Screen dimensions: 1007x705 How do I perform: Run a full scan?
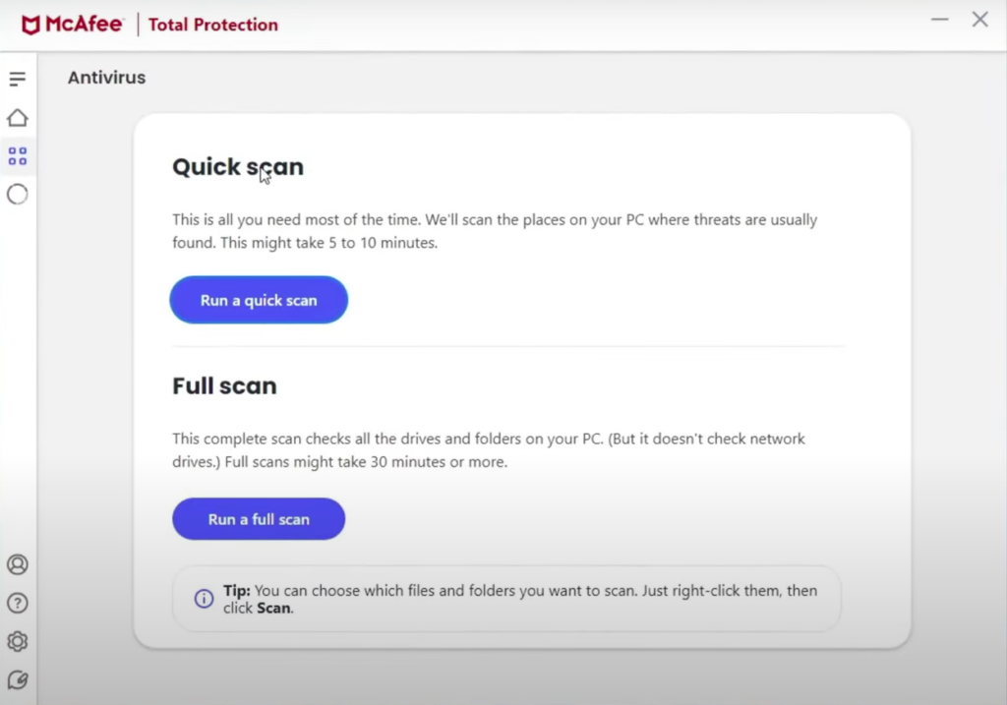[258, 518]
